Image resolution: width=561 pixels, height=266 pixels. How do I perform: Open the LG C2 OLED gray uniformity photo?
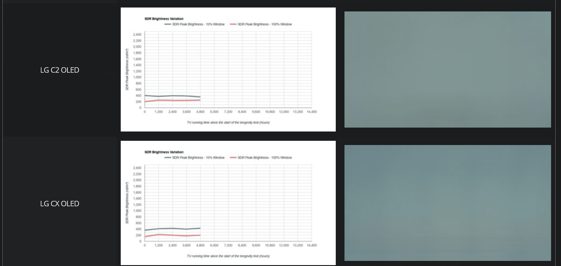[447, 69]
